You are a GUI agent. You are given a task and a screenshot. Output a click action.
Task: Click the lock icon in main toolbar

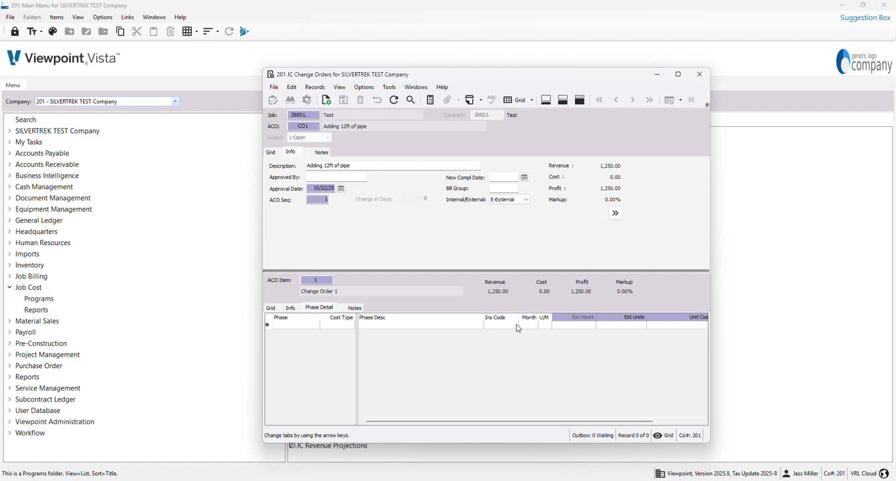tap(15, 31)
